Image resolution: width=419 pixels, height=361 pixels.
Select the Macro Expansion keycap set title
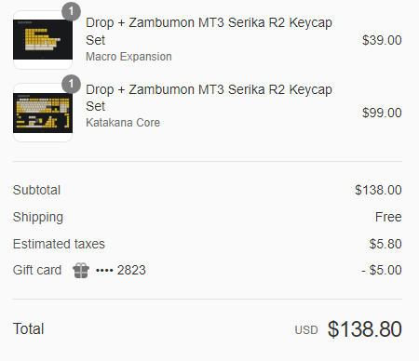[x=209, y=32]
